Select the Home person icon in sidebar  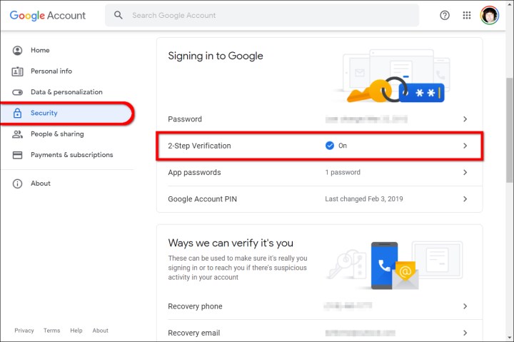17,50
